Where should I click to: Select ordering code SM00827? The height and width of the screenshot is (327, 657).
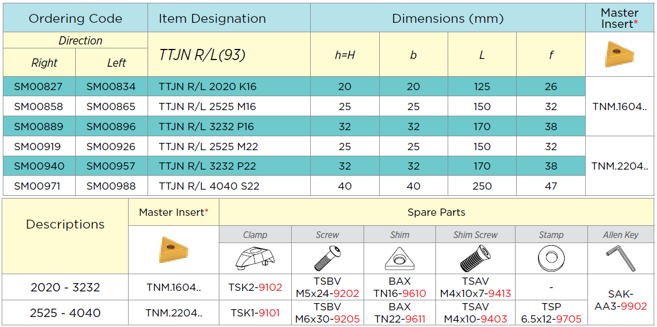coord(38,87)
